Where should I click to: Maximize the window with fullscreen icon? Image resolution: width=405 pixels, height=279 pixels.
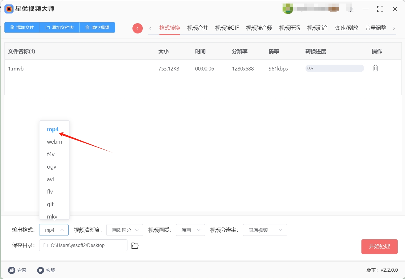click(x=380, y=9)
